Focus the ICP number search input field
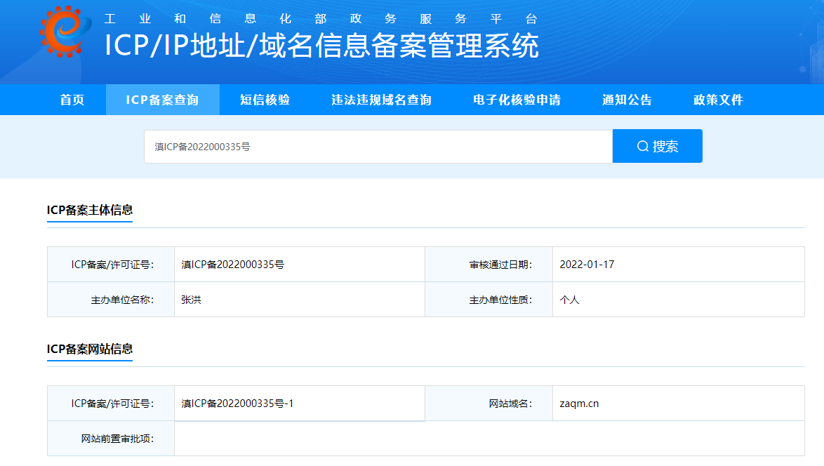This screenshot has width=824, height=466. click(378, 147)
